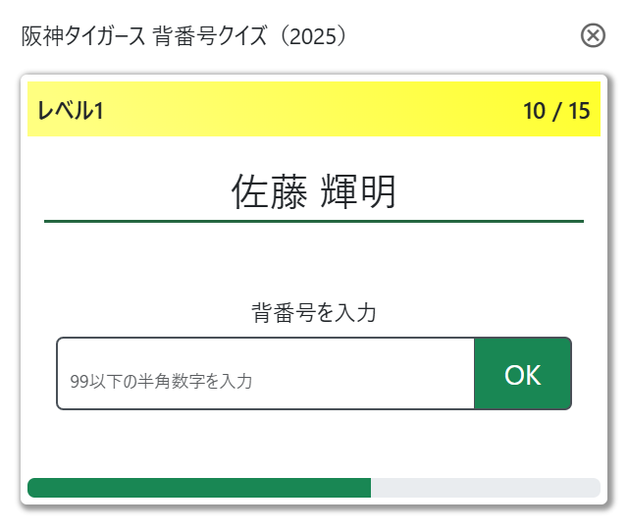Click the surname 佐藤 in the question
The height and width of the screenshot is (530, 628).
click(269, 191)
